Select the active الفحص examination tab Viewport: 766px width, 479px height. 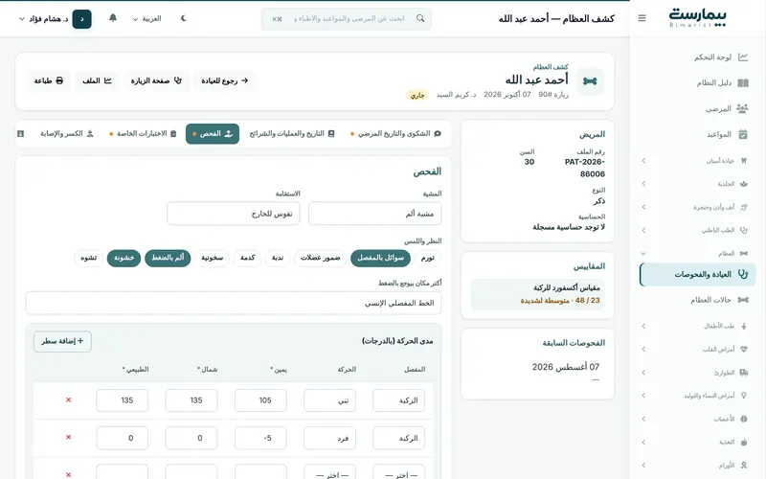pyautogui.click(x=213, y=133)
